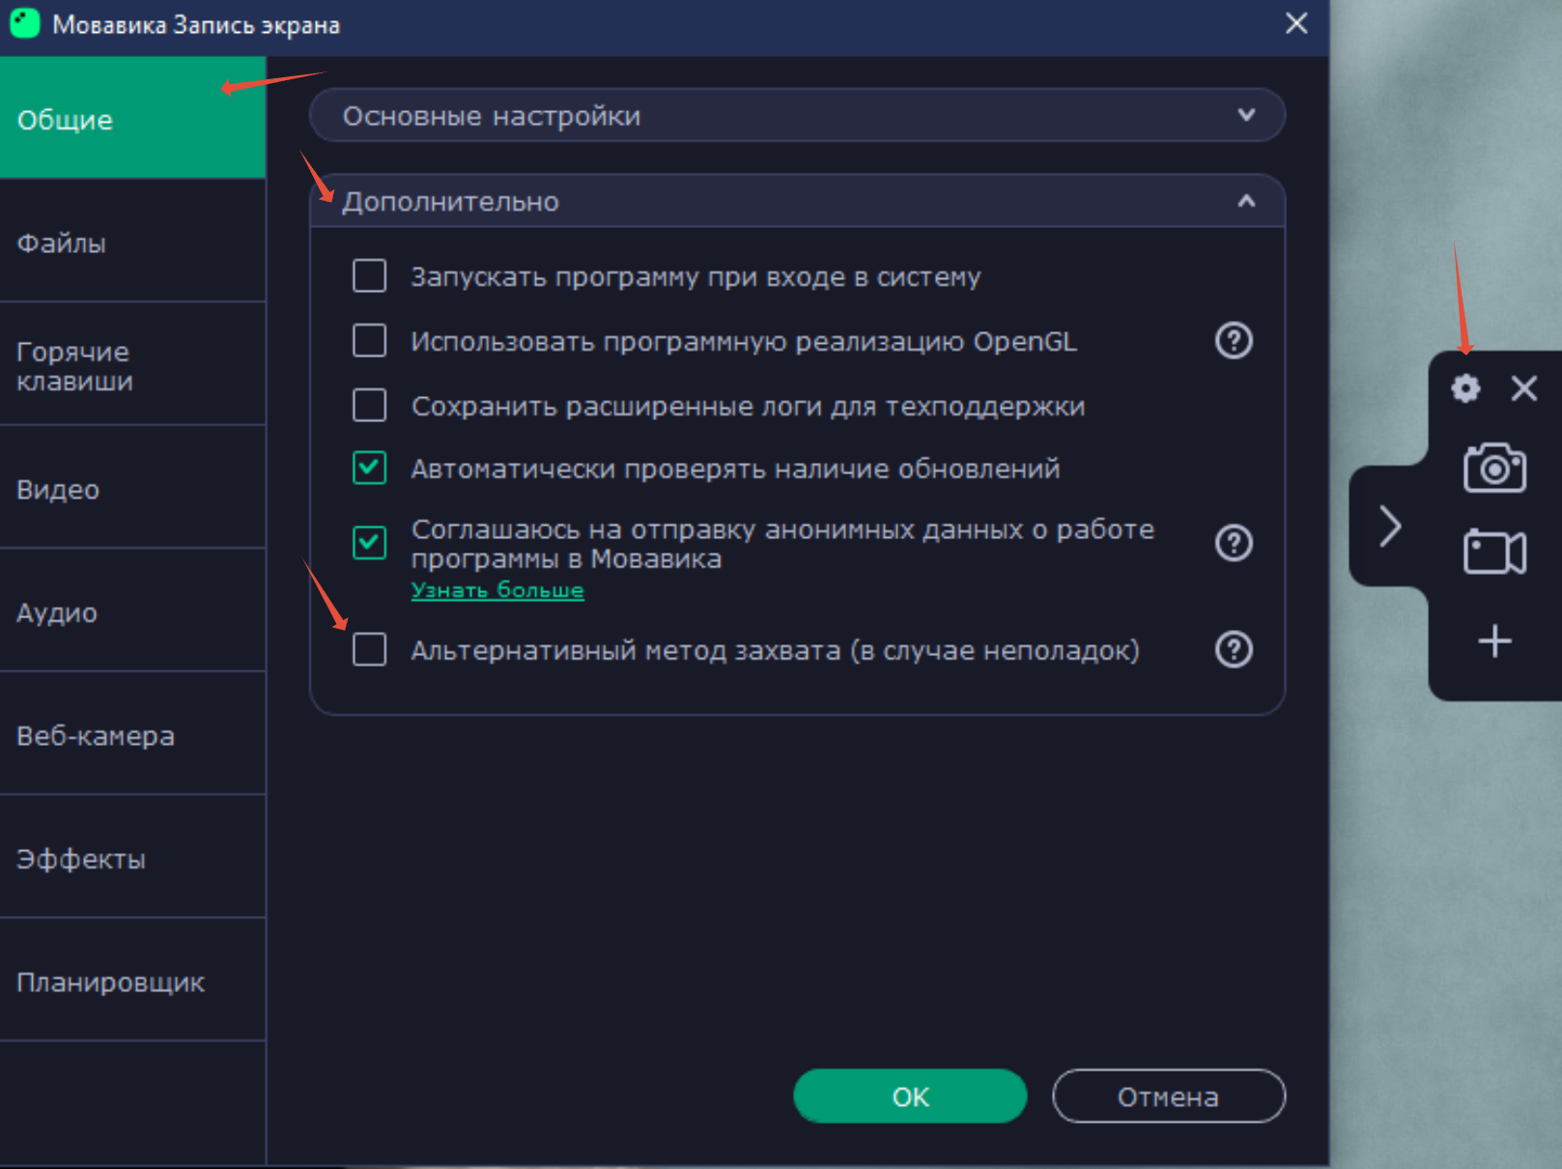Start screen recording with the video camera icon
Screen dimensions: 1562x1169
coord(1494,552)
